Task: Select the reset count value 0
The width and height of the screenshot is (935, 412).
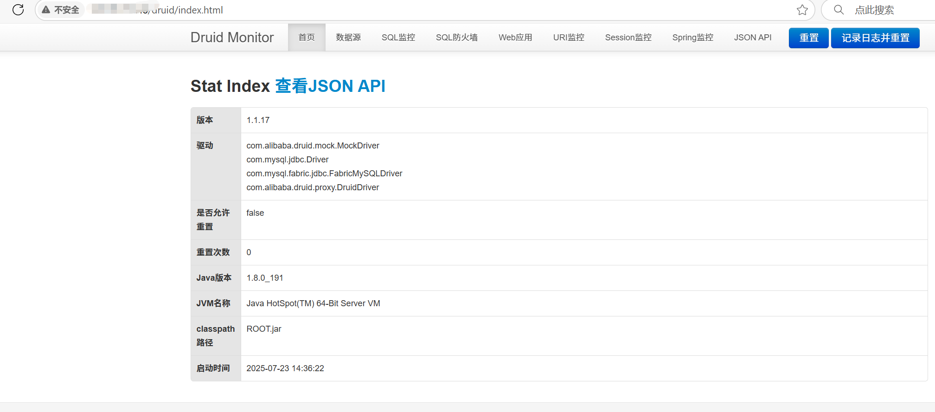Action: [249, 252]
